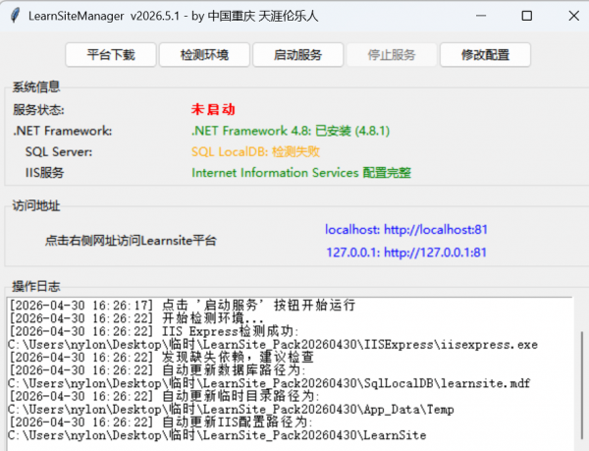Image resolution: width=589 pixels, height=451 pixels.
Task: Click the log panel vertical scrollbar
Action: pos(581,383)
